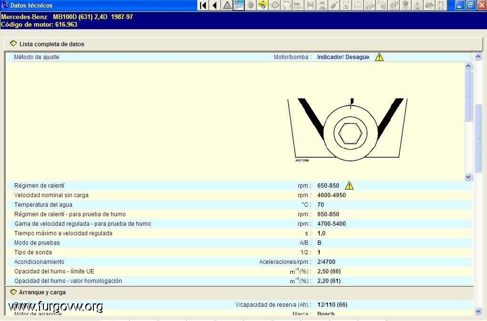The height and width of the screenshot is (321, 487).
Task: Click the last toolbar icon before window buttons
Action: point(441,5)
